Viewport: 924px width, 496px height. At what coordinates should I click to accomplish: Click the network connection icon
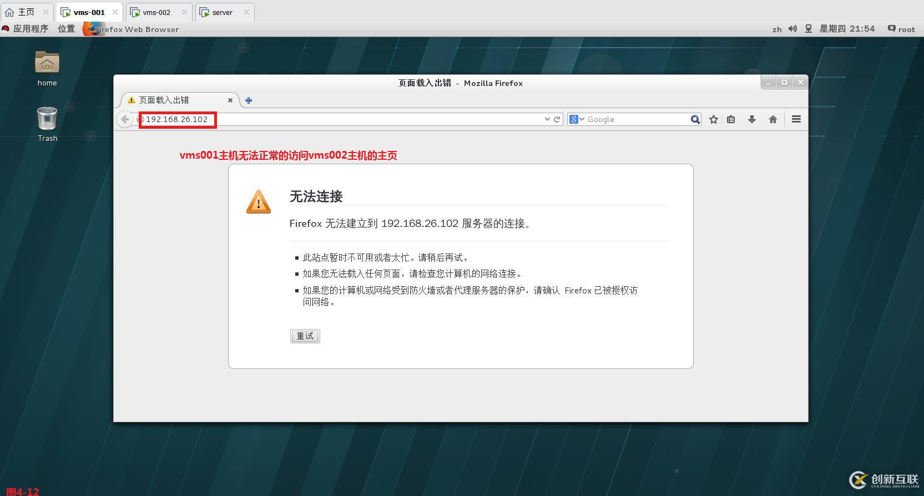pos(809,29)
